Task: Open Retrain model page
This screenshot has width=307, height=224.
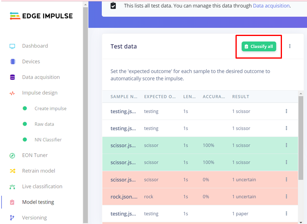Action: click(x=38, y=171)
